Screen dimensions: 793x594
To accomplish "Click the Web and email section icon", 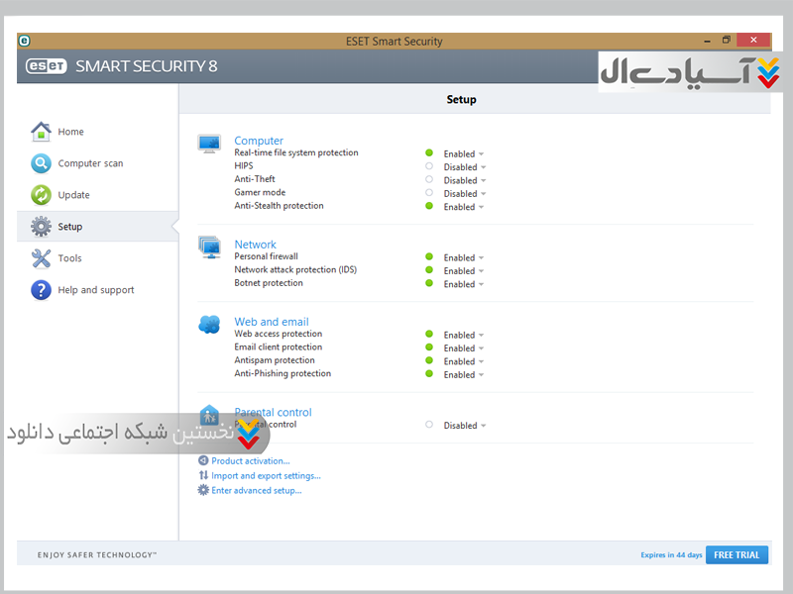I will pos(209,325).
